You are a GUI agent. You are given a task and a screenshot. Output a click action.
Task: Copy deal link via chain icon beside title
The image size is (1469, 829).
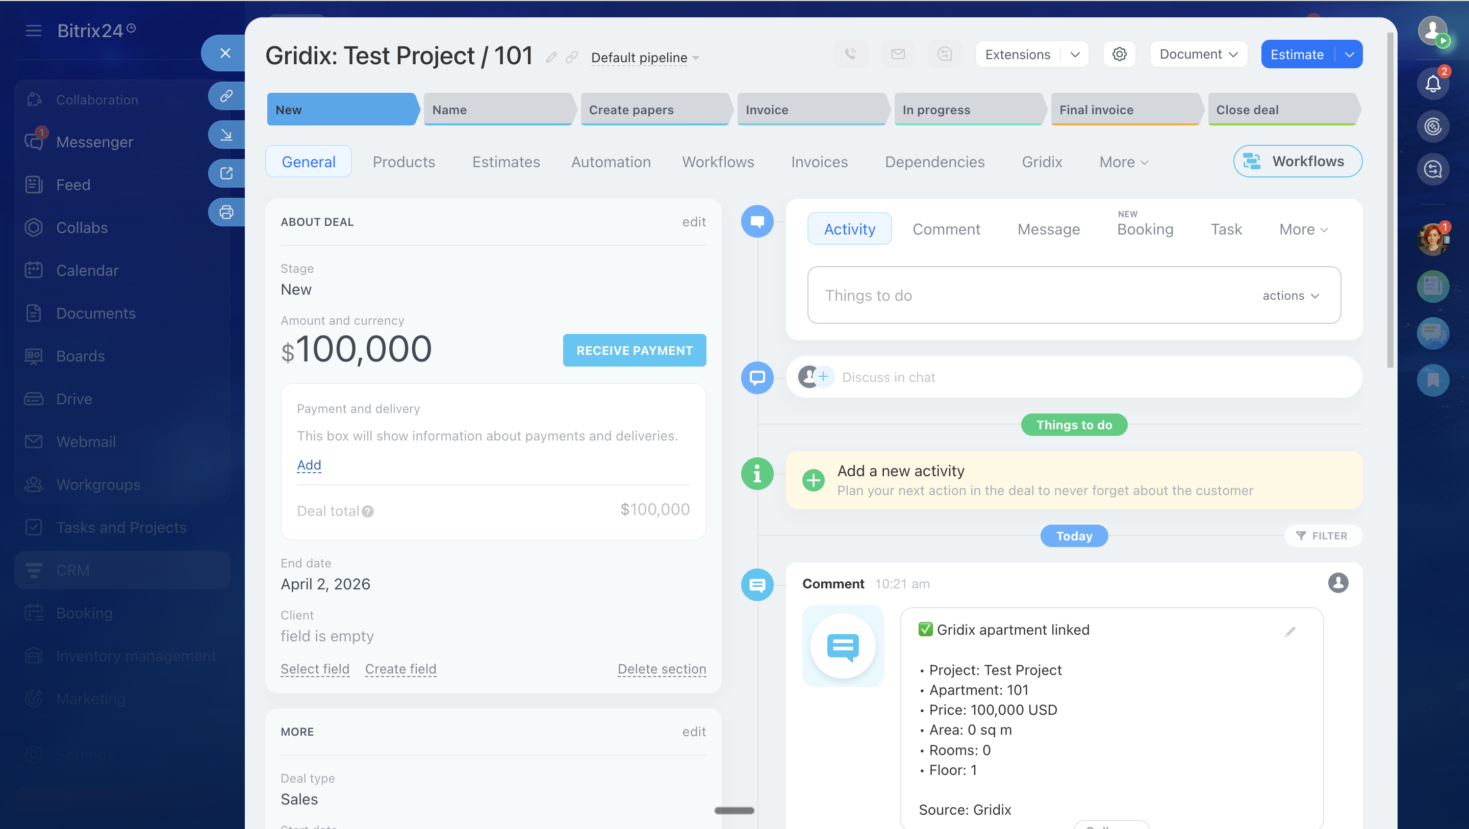pyautogui.click(x=571, y=57)
